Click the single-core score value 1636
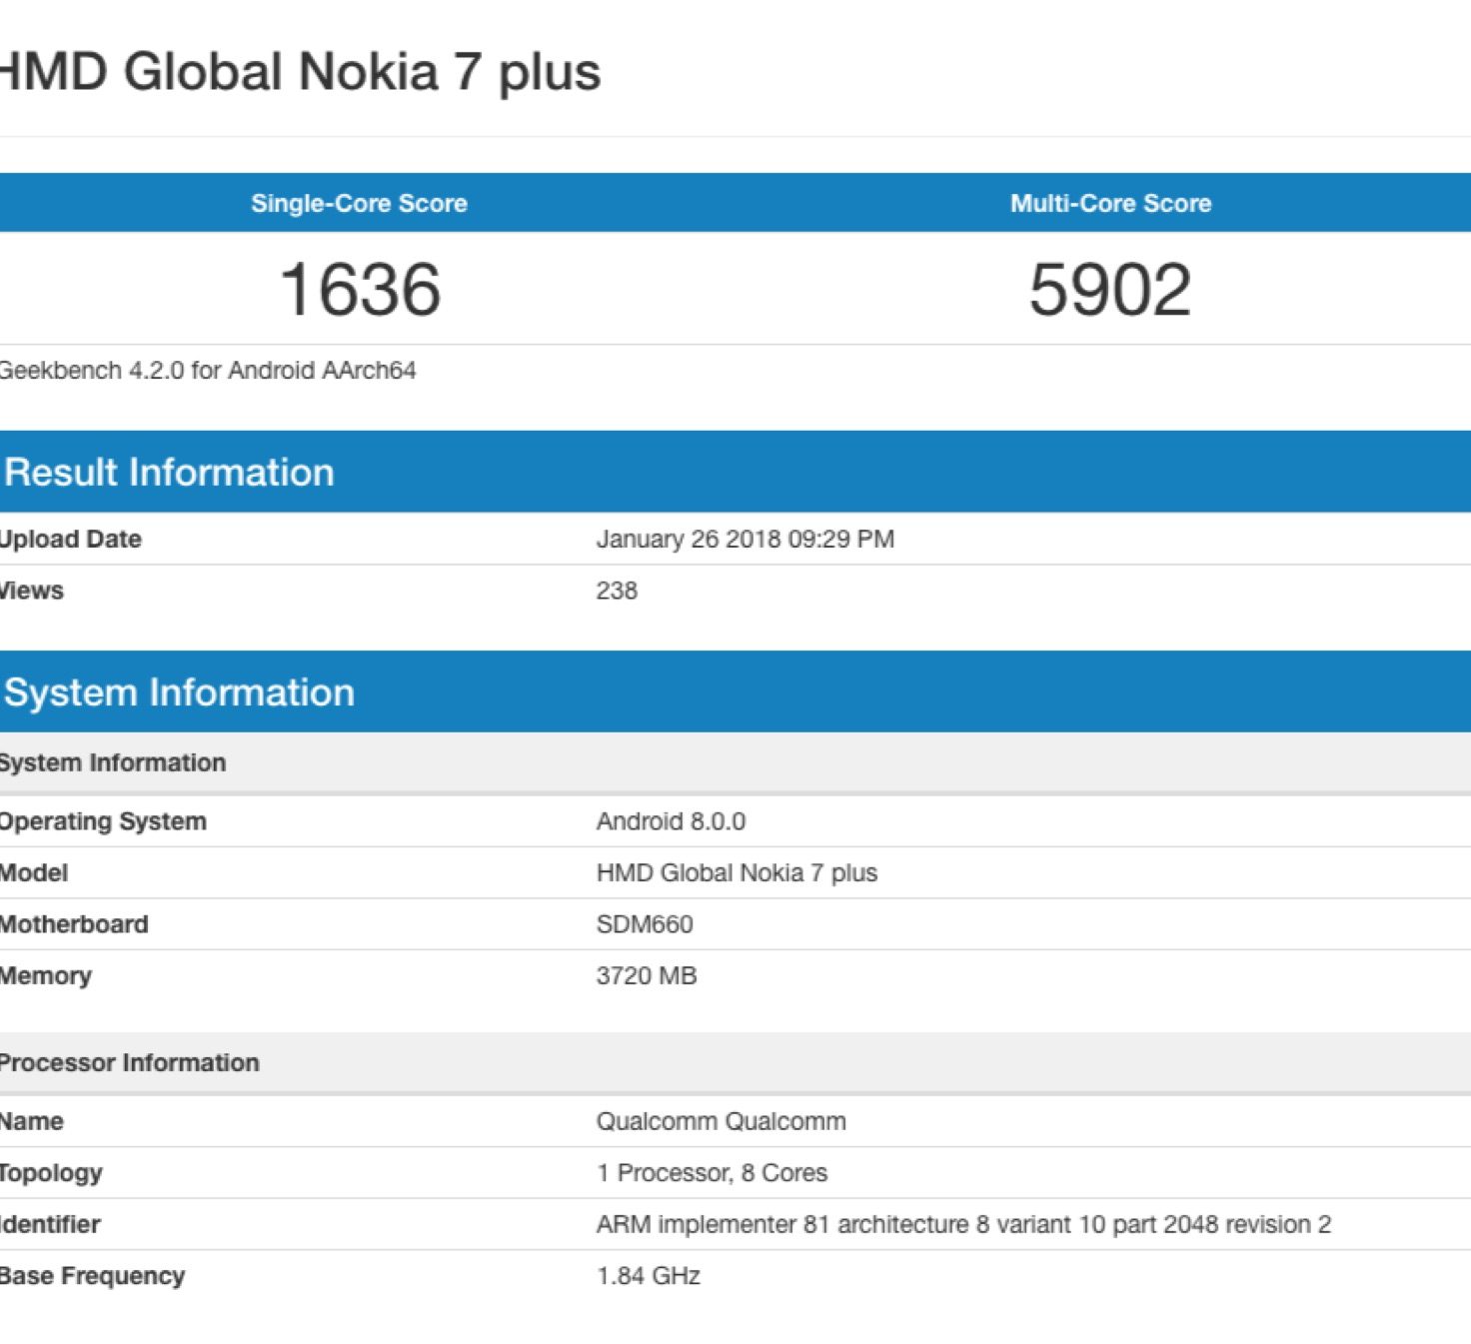Image resolution: width=1471 pixels, height=1344 pixels. (360, 290)
